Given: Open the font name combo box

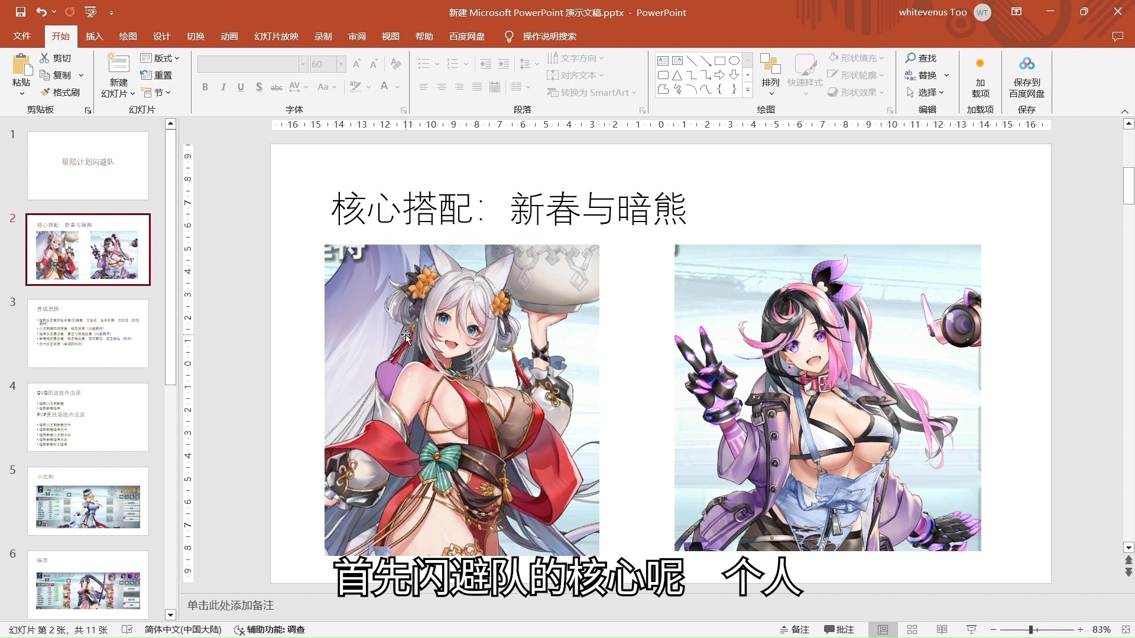Looking at the screenshot, I should click(253, 64).
